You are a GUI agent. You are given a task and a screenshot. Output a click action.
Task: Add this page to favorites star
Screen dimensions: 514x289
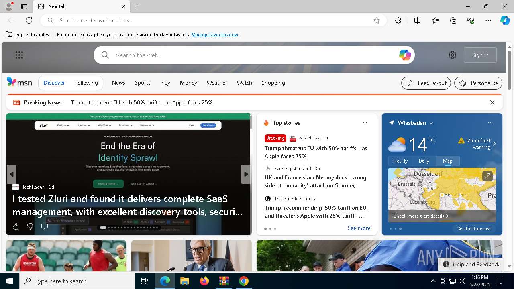tap(377, 20)
